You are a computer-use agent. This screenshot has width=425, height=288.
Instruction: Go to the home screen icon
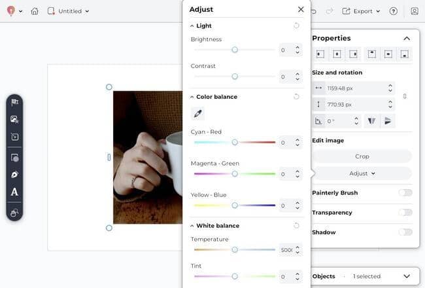click(35, 11)
